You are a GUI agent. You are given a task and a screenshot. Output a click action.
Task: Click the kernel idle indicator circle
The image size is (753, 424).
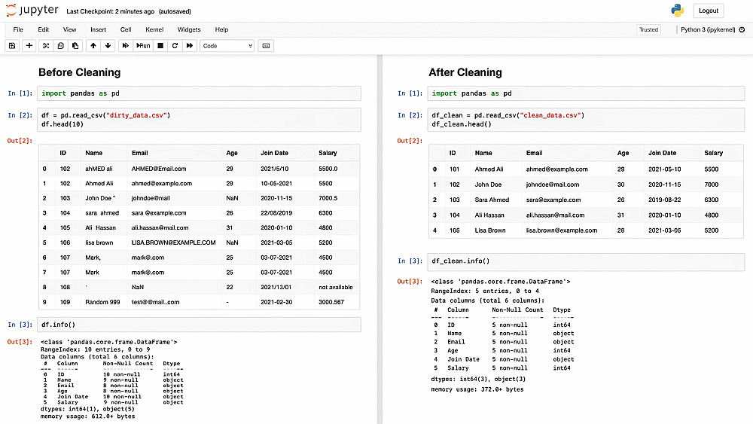point(742,30)
